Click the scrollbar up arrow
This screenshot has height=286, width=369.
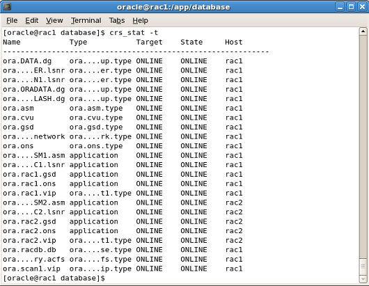tap(363, 31)
